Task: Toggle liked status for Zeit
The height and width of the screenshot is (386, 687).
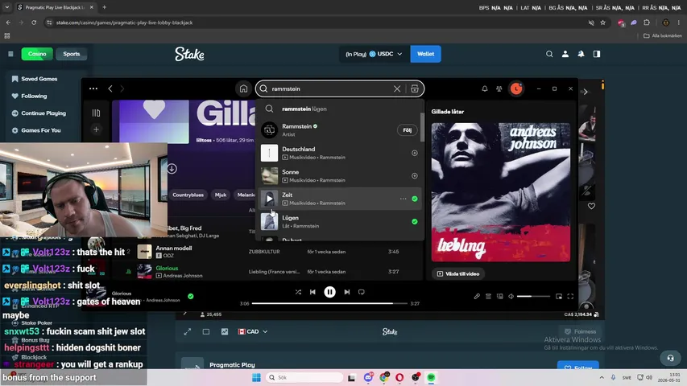Action: point(415,199)
